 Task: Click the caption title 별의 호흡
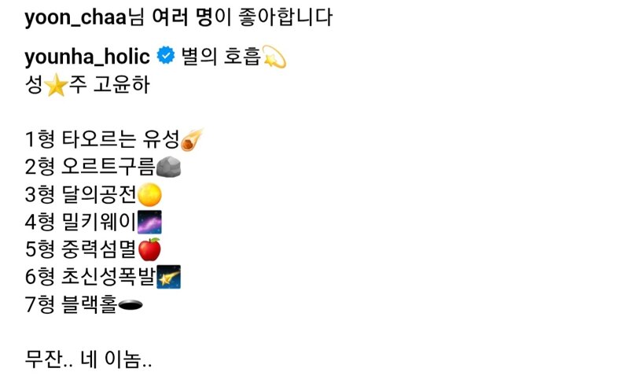pos(221,56)
